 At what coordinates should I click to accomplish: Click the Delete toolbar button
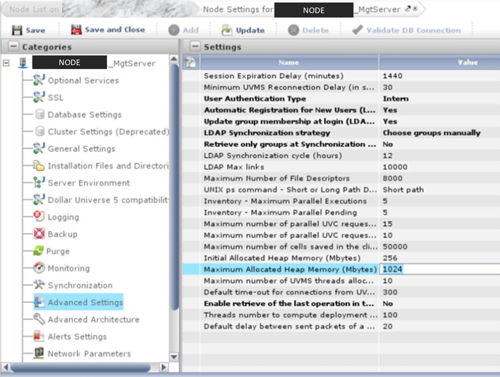click(x=309, y=30)
